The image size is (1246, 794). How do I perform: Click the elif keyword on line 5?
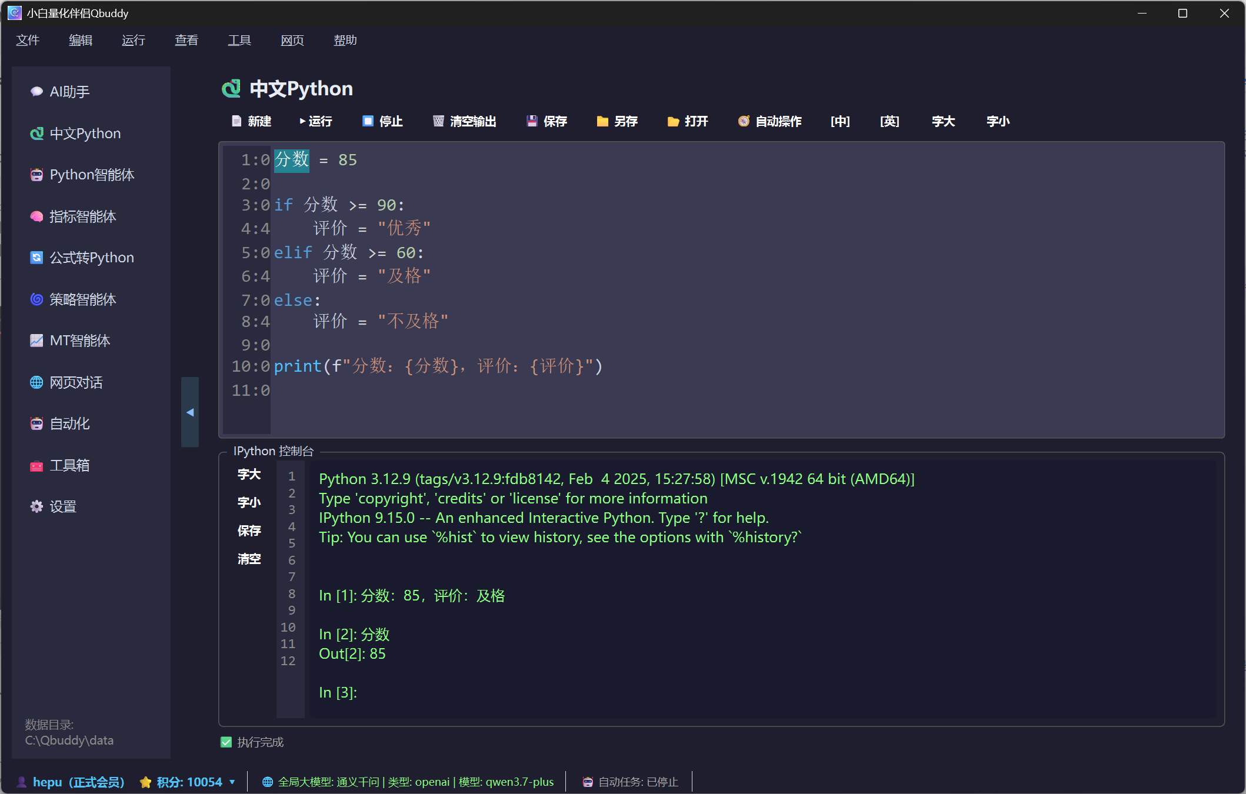click(293, 253)
